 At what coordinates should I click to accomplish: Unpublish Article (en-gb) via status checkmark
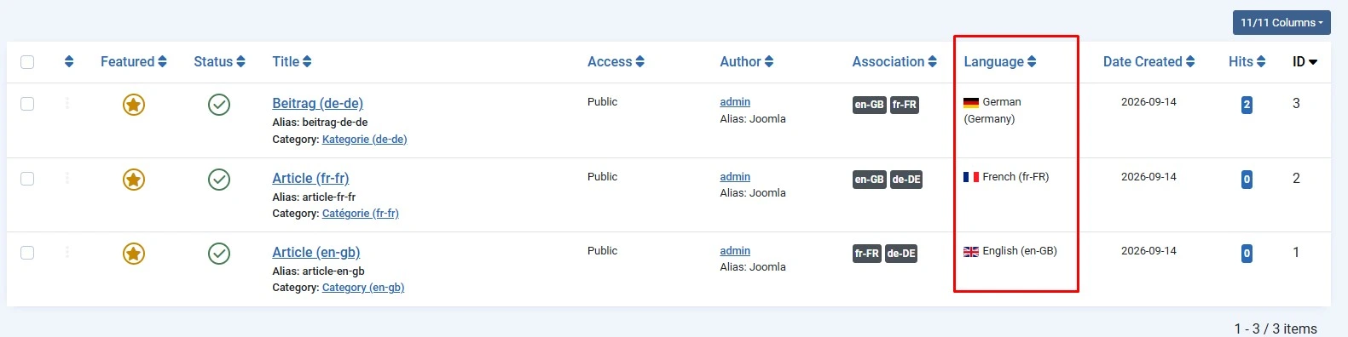[x=219, y=254]
